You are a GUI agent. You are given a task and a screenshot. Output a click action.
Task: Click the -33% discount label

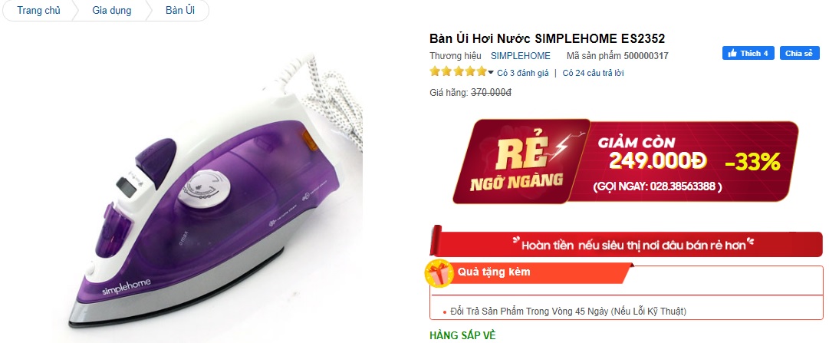(x=753, y=163)
